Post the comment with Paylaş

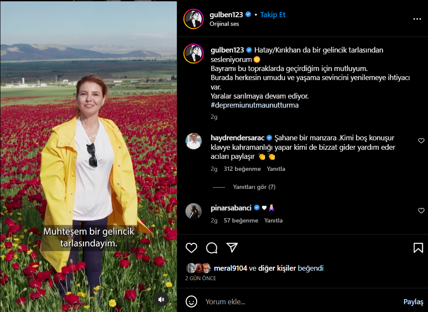(413, 302)
